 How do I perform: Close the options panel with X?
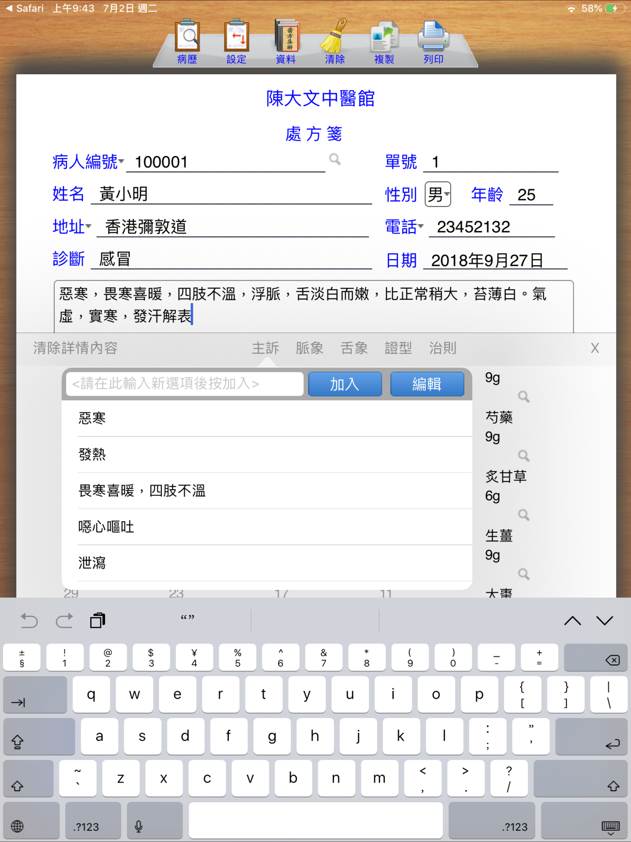[x=595, y=348]
